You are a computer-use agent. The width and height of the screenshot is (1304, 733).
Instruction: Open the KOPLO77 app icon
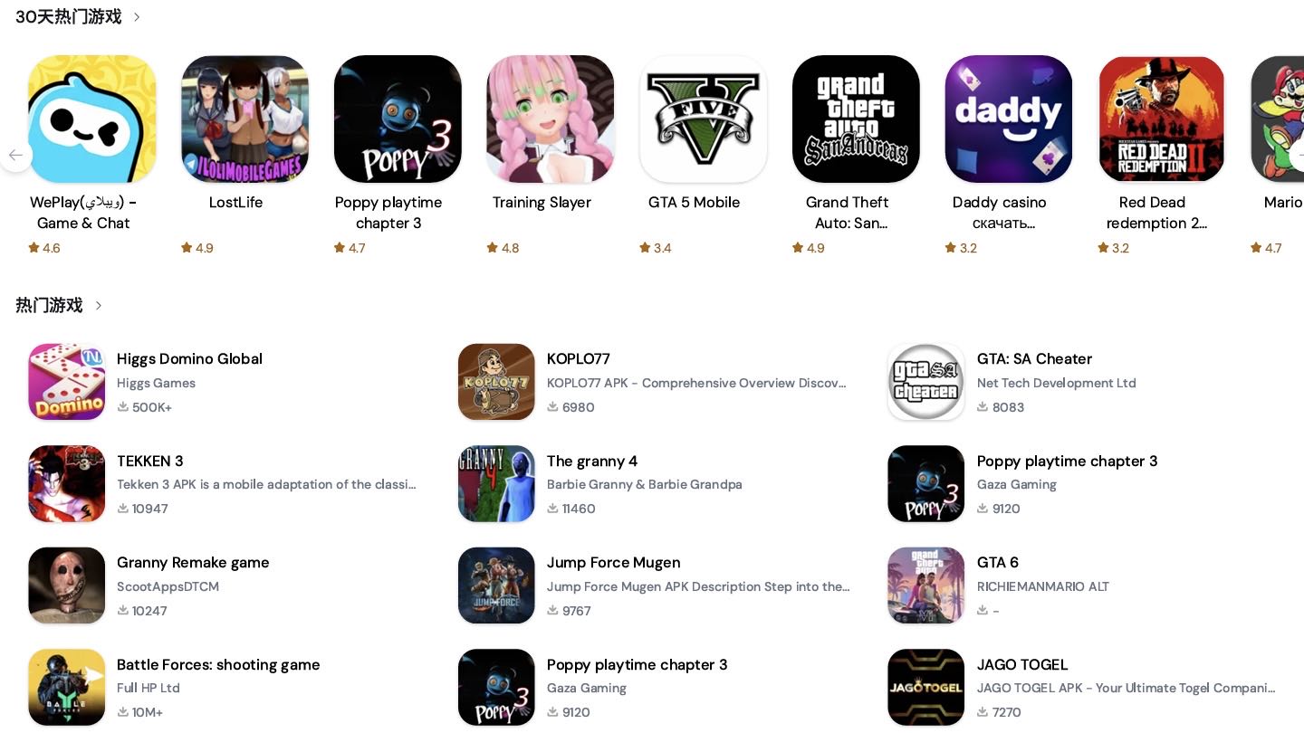tap(496, 382)
